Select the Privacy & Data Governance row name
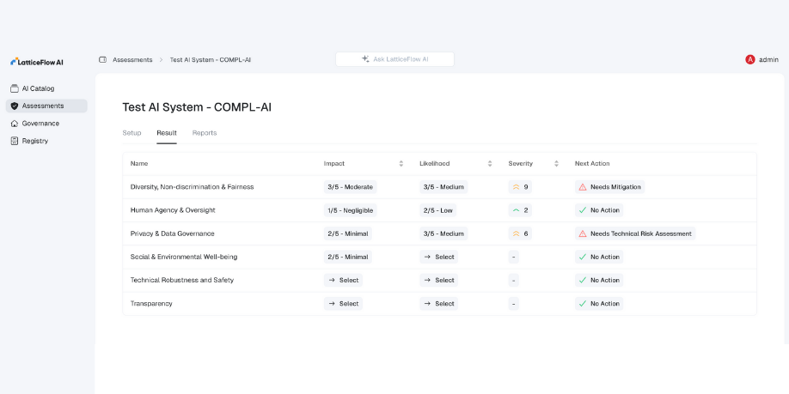Screen dimensions: 789x394 coord(172,233)
